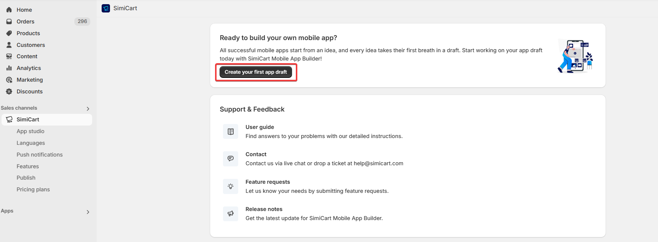Click the Release notes megaphone icon

(x=231, y=214)
